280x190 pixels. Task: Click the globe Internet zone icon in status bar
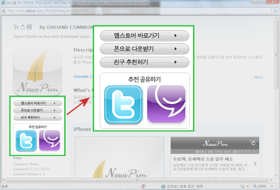click(163, 186)
